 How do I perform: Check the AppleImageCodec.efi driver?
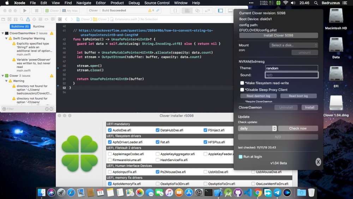click(x=110, y=154)
